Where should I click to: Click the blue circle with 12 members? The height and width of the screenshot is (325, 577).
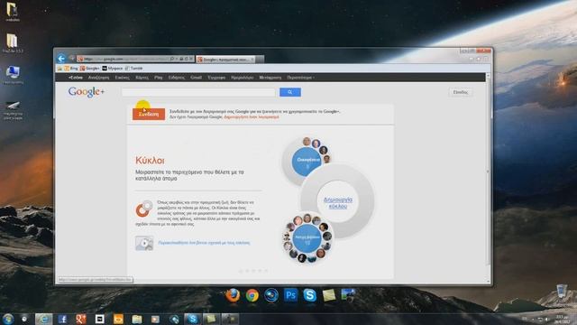pyautogui.click(x=307, y=238)
